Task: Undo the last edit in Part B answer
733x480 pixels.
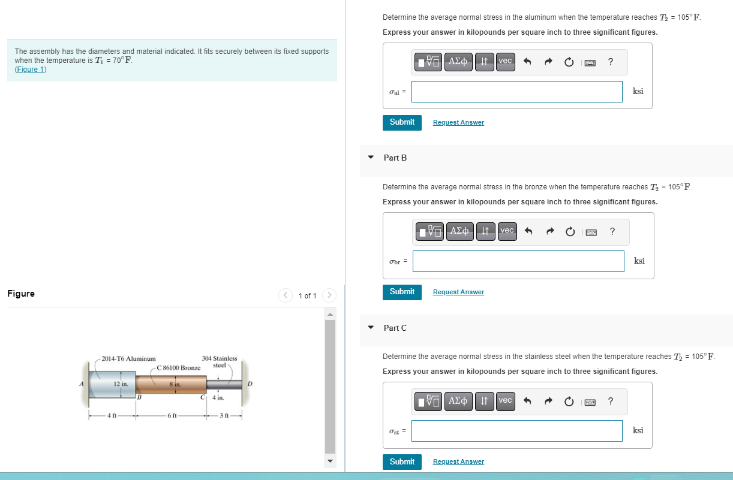Action: click(530, 231)
